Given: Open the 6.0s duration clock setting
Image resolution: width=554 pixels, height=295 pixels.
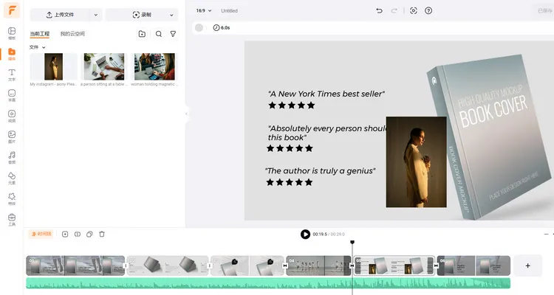Looking at the screenshot, I should (221, 27).
